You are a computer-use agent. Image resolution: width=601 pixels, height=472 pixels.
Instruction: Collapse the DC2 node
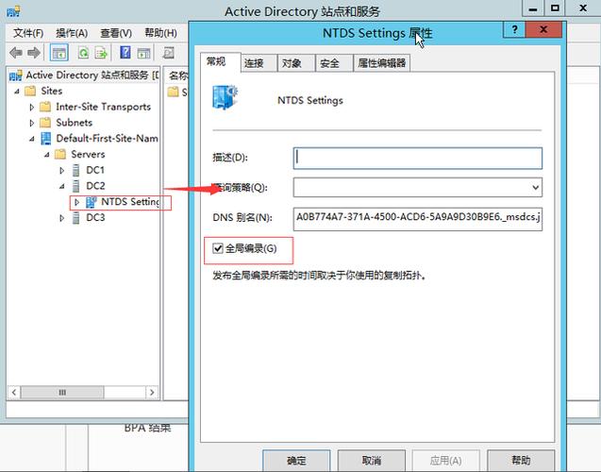(61, 186)
